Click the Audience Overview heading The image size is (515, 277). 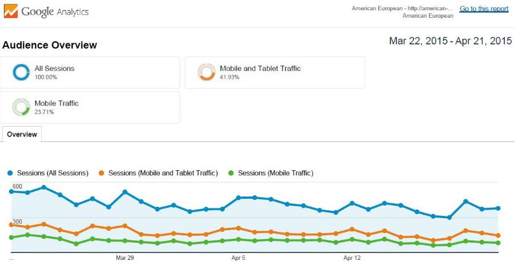click(x=50, y=45)
